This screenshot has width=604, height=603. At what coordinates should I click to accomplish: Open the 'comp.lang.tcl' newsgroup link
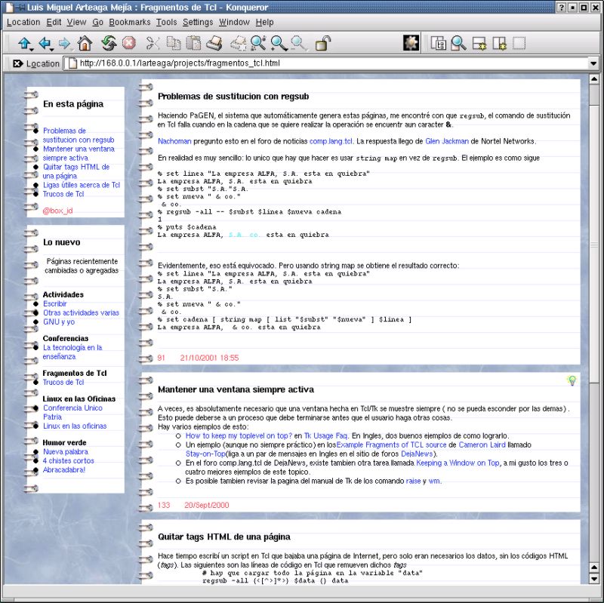[331, 141]
